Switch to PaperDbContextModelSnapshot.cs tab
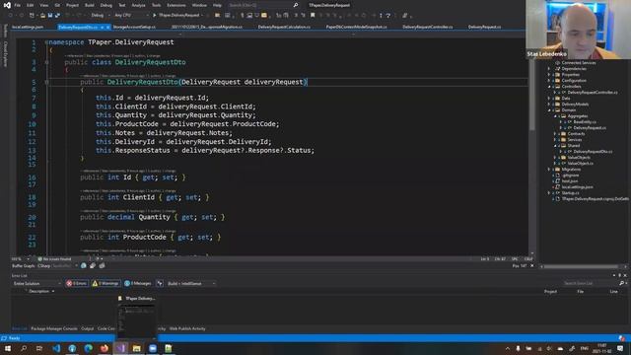This screenshot has width=631, height=355. tap(356, 27)
